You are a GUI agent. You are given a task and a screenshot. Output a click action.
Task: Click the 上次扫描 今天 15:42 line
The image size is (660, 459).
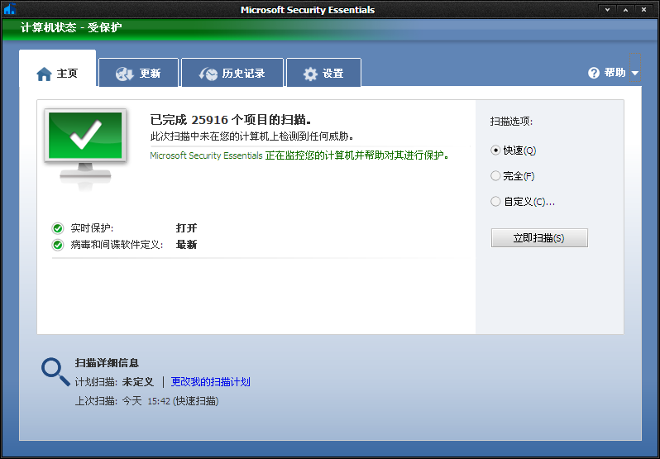click(x=146, y=401)
